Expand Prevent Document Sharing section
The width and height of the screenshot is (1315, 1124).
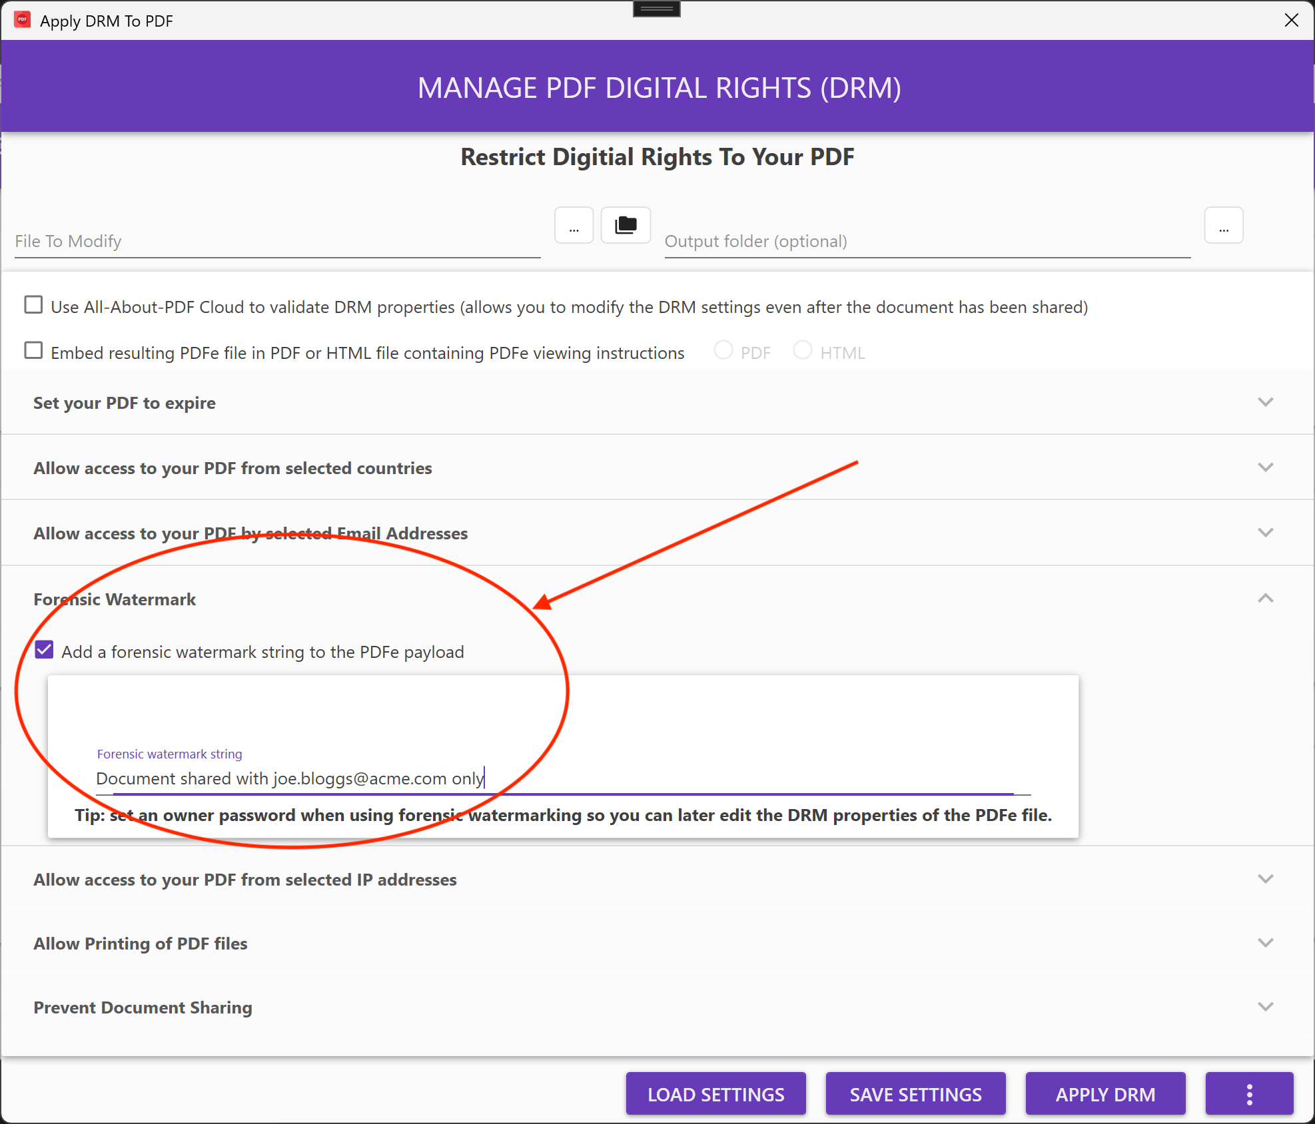pyautogui.click(x=1265, y=1007)
